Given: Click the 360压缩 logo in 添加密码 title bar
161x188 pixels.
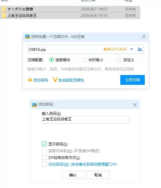Looking at the screenshot, I should pos(35,105).
